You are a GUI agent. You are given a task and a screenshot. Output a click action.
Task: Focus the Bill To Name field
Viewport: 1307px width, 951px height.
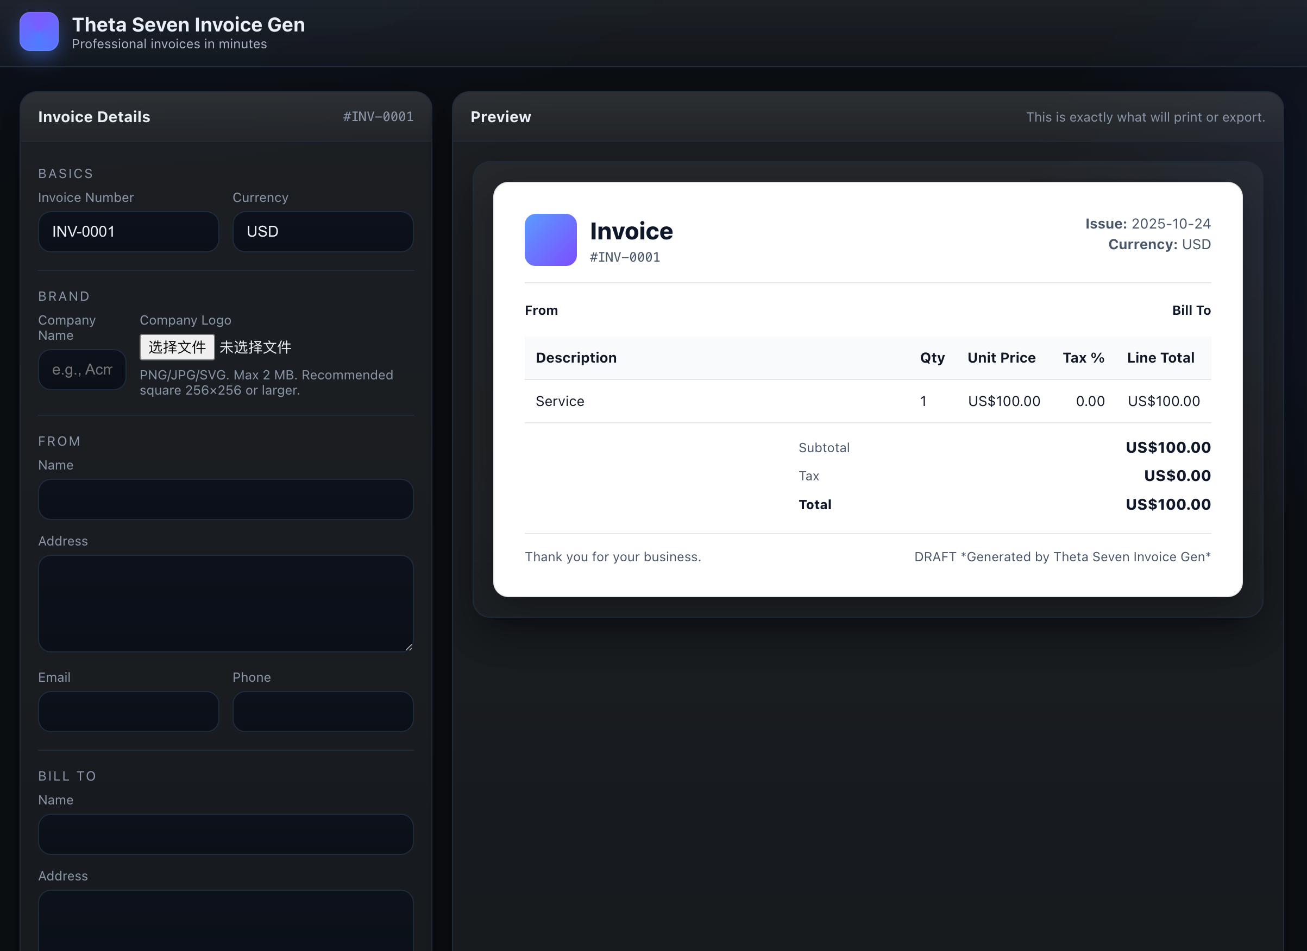[x=225, y=834]
